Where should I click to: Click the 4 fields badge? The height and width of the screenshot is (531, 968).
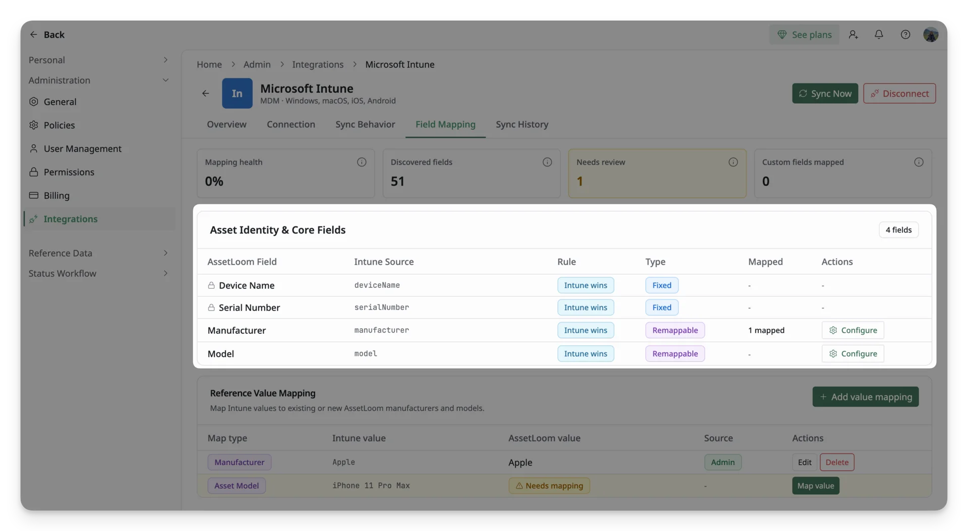click(x=898, y=230)
